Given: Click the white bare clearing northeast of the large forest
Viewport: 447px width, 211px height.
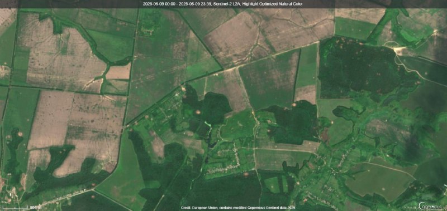Looking at the screenshot, I should click(x=398, y=50).
